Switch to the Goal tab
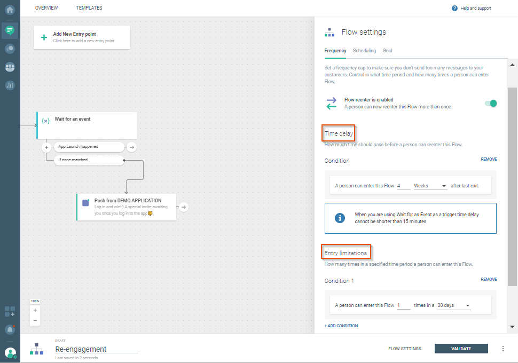518x363 pixels. click(387, 51)
